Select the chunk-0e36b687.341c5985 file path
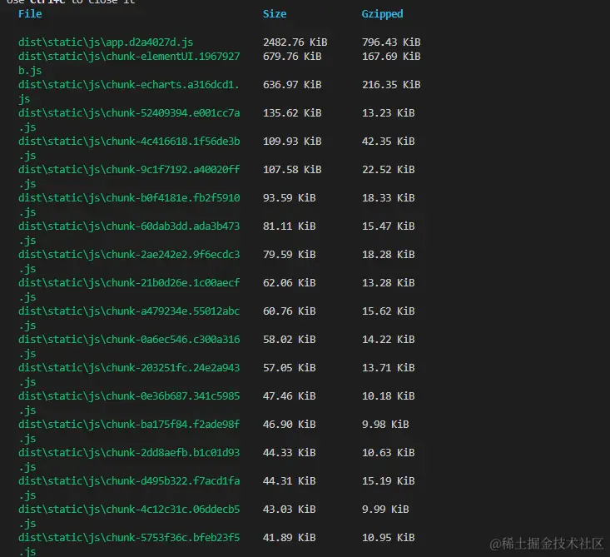This screenshot has height=557, width=610. coord(129,396)
